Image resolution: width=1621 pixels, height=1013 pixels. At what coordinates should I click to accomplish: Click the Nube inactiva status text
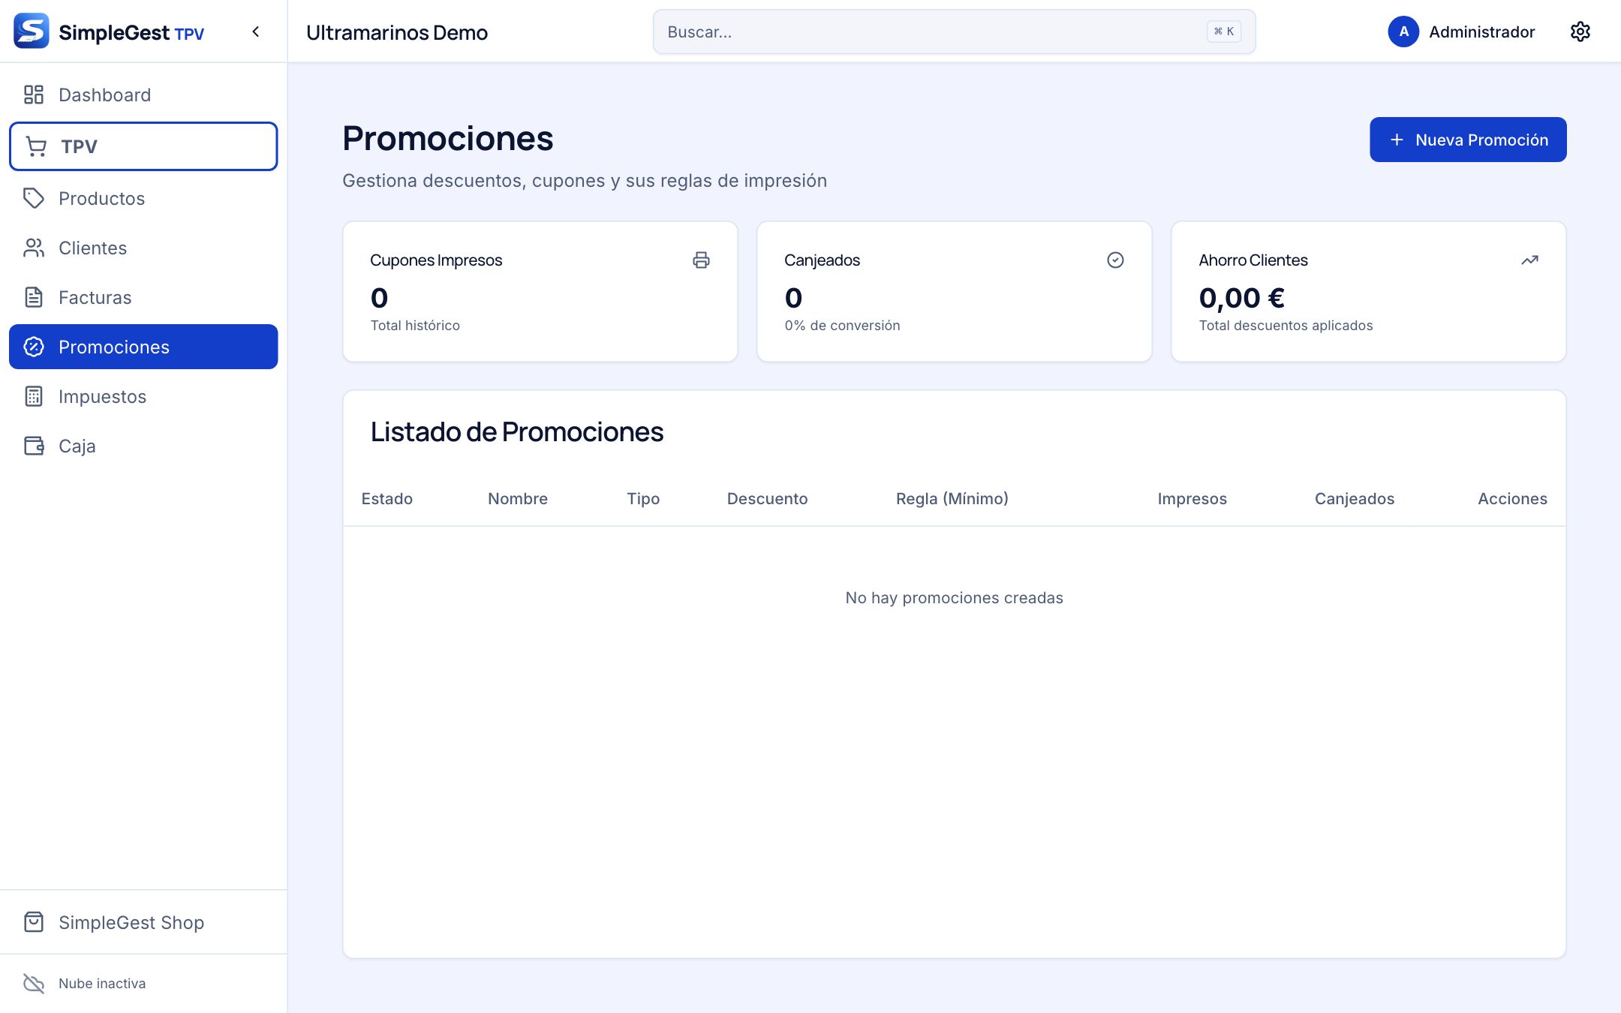(x=102, y=983)
